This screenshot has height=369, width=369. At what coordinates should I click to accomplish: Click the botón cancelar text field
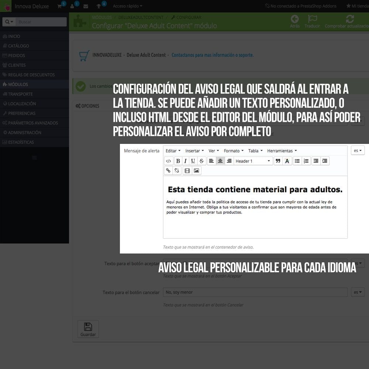(255, 292)
